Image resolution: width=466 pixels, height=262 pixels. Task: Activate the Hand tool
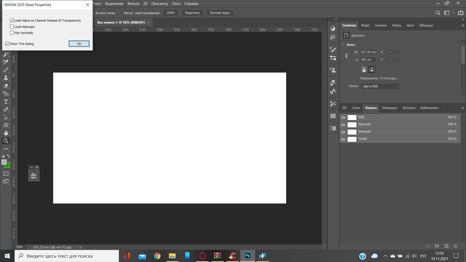coord(6,133)
